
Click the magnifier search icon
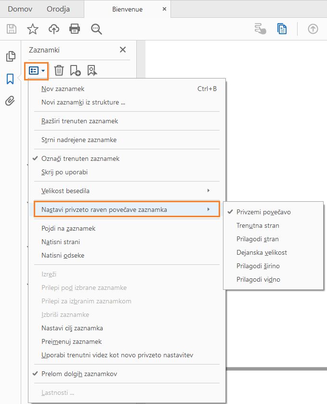[97, 29]
